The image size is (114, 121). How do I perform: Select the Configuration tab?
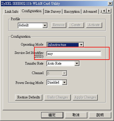tap(32, 11)
